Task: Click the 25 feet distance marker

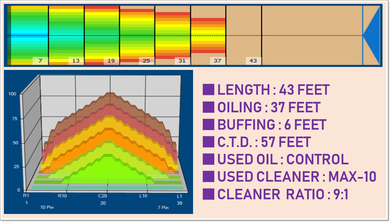Action: [146, 61]
